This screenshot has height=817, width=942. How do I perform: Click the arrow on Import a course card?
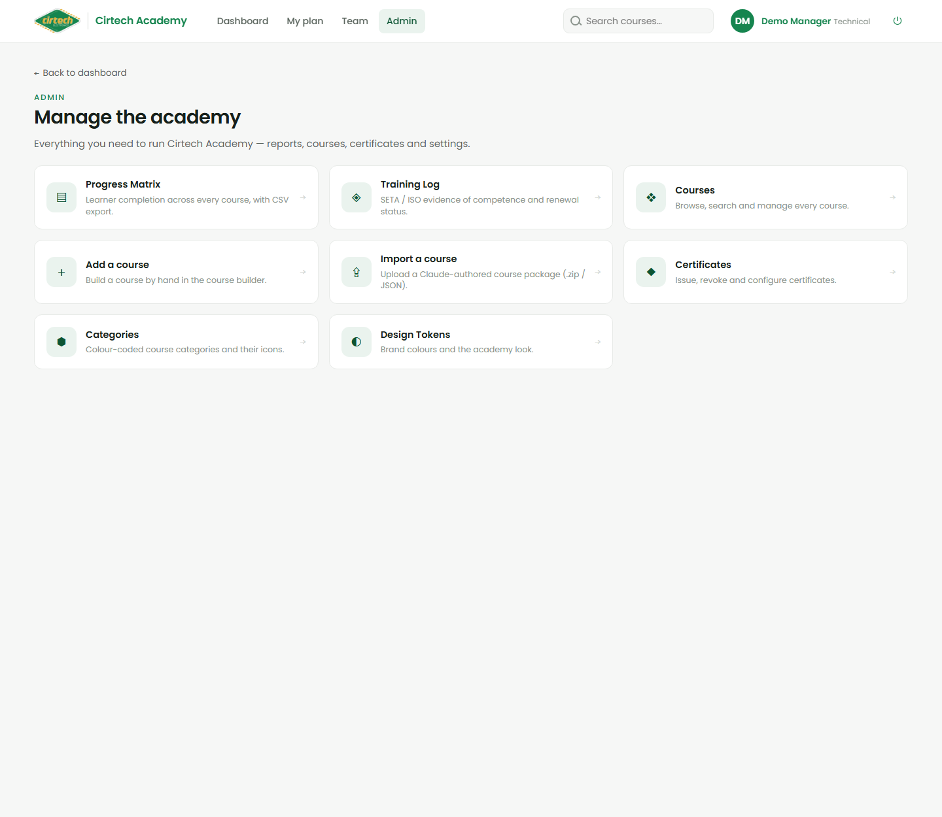pos(598,272)
